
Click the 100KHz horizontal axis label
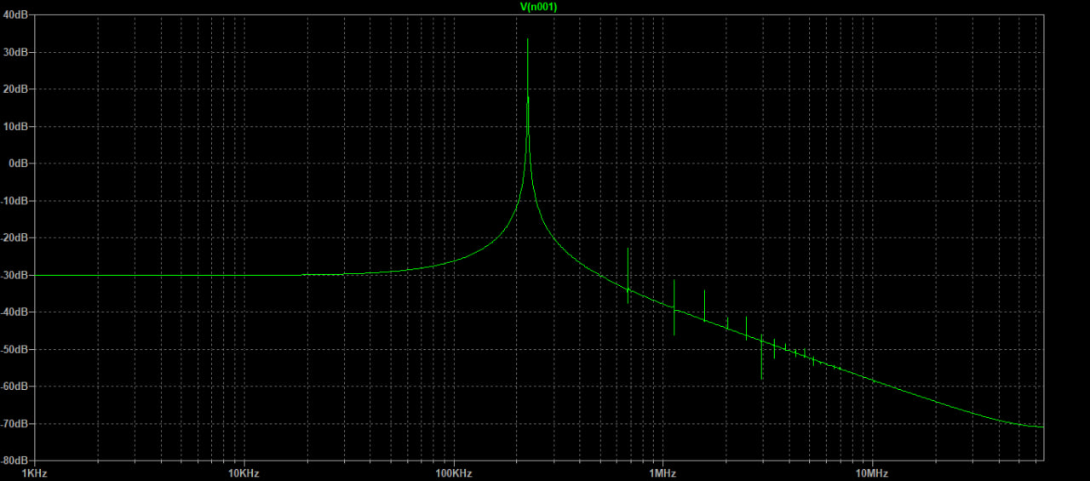tap(454, 472)
